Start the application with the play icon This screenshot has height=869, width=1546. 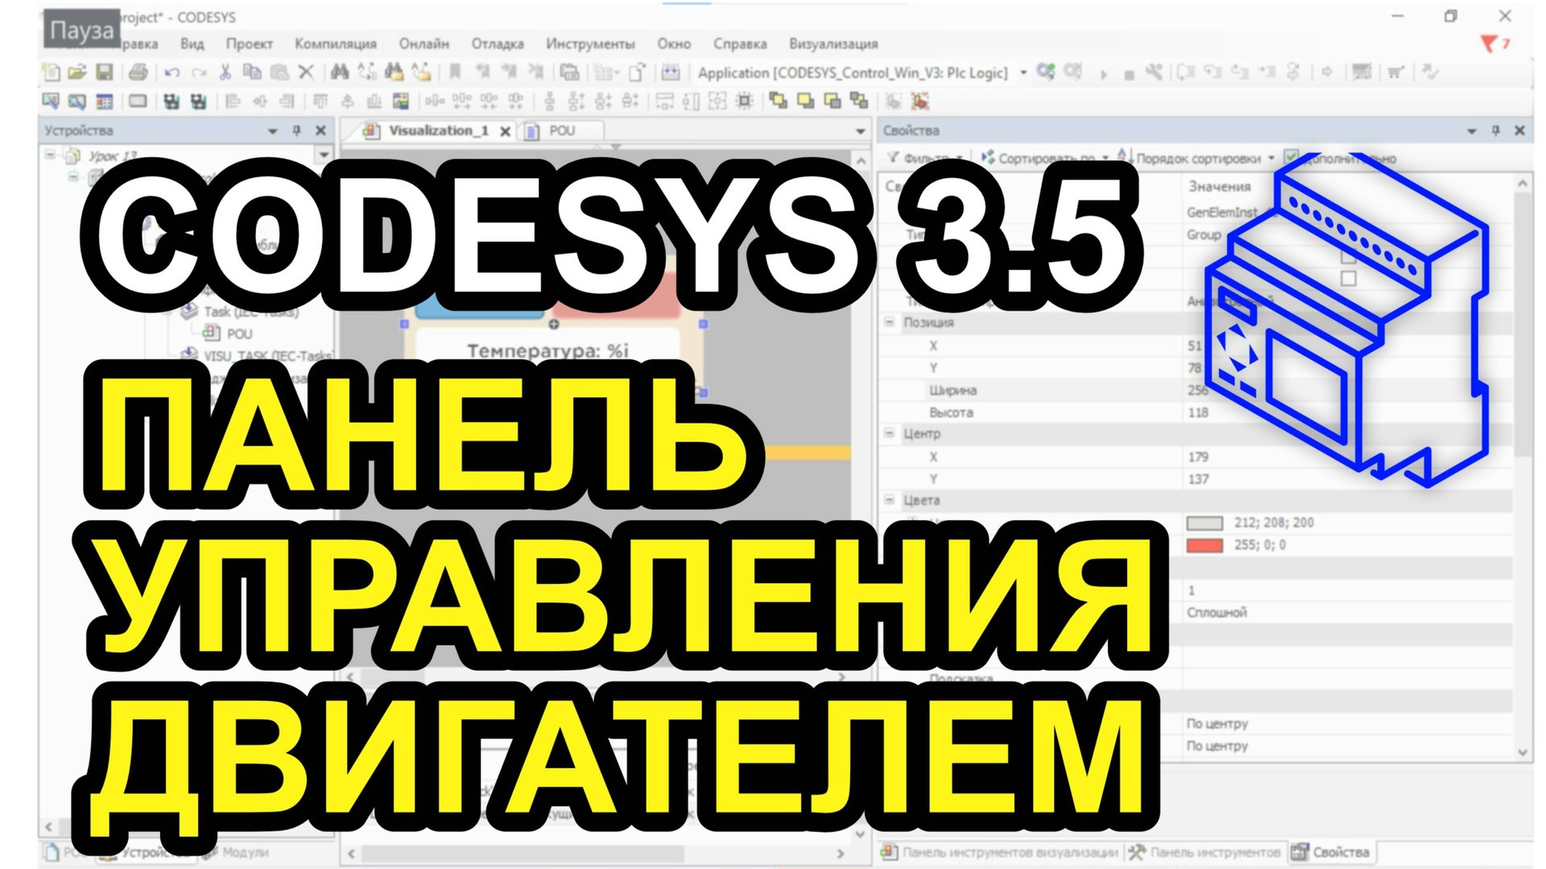[x=1104, y=74]
